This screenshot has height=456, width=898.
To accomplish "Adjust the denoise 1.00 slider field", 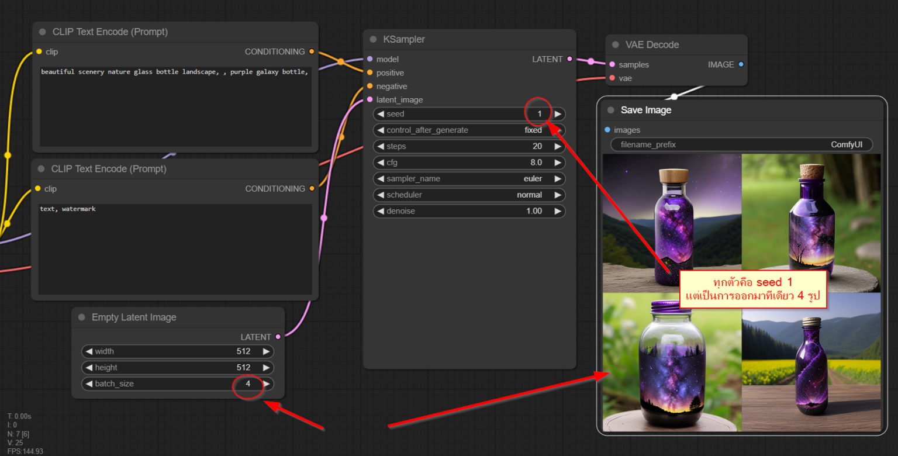I will (x=469, y=211).
